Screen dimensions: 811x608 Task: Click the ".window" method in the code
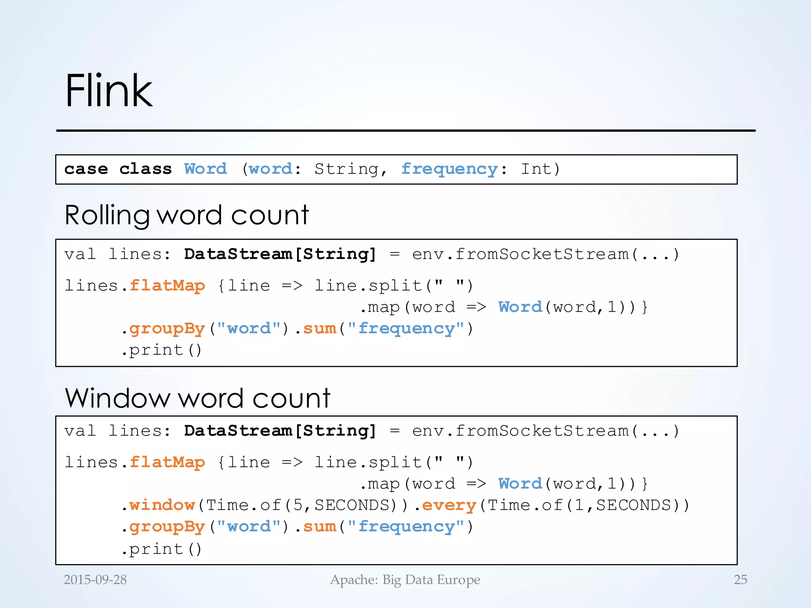click(158, 505)
